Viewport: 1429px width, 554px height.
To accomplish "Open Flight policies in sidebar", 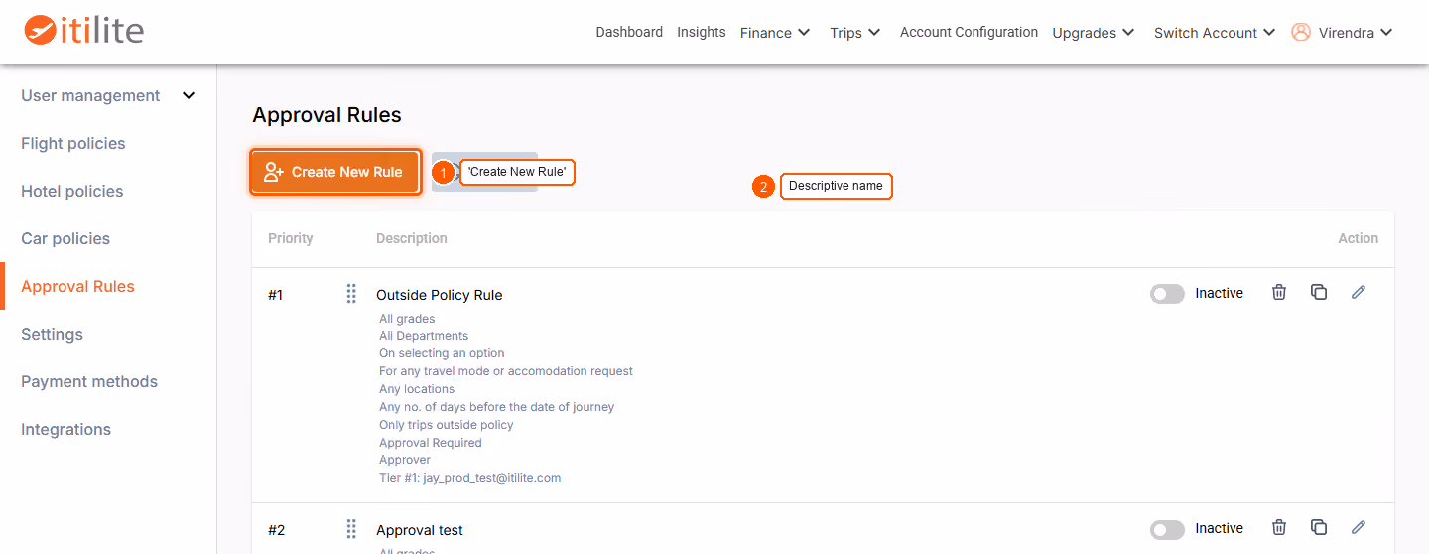I will (x=73, y=143).
